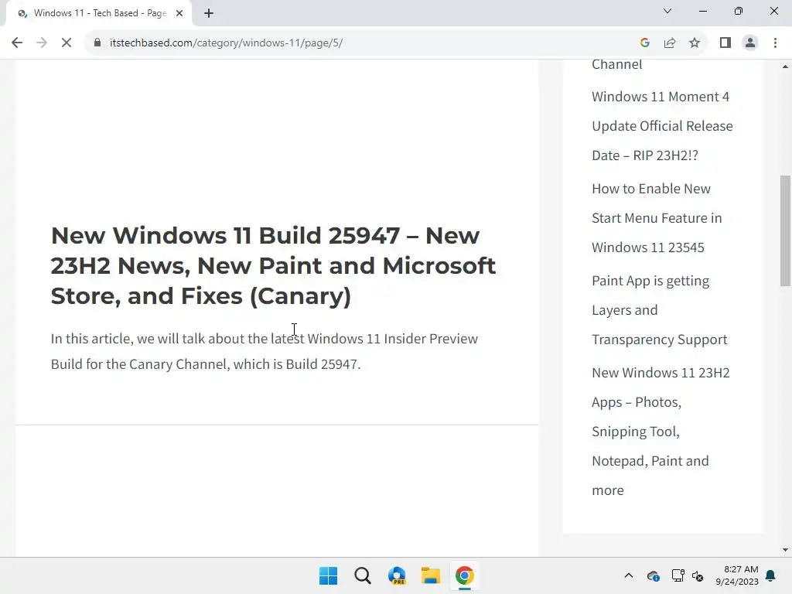Open Windows 11 Moment 4 Update link

[662, 126]
